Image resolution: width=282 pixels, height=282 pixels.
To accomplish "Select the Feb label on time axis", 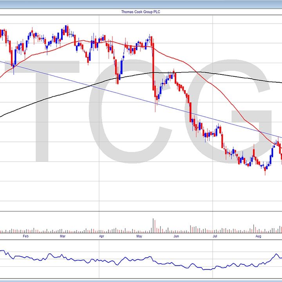I will coord(26,237).
